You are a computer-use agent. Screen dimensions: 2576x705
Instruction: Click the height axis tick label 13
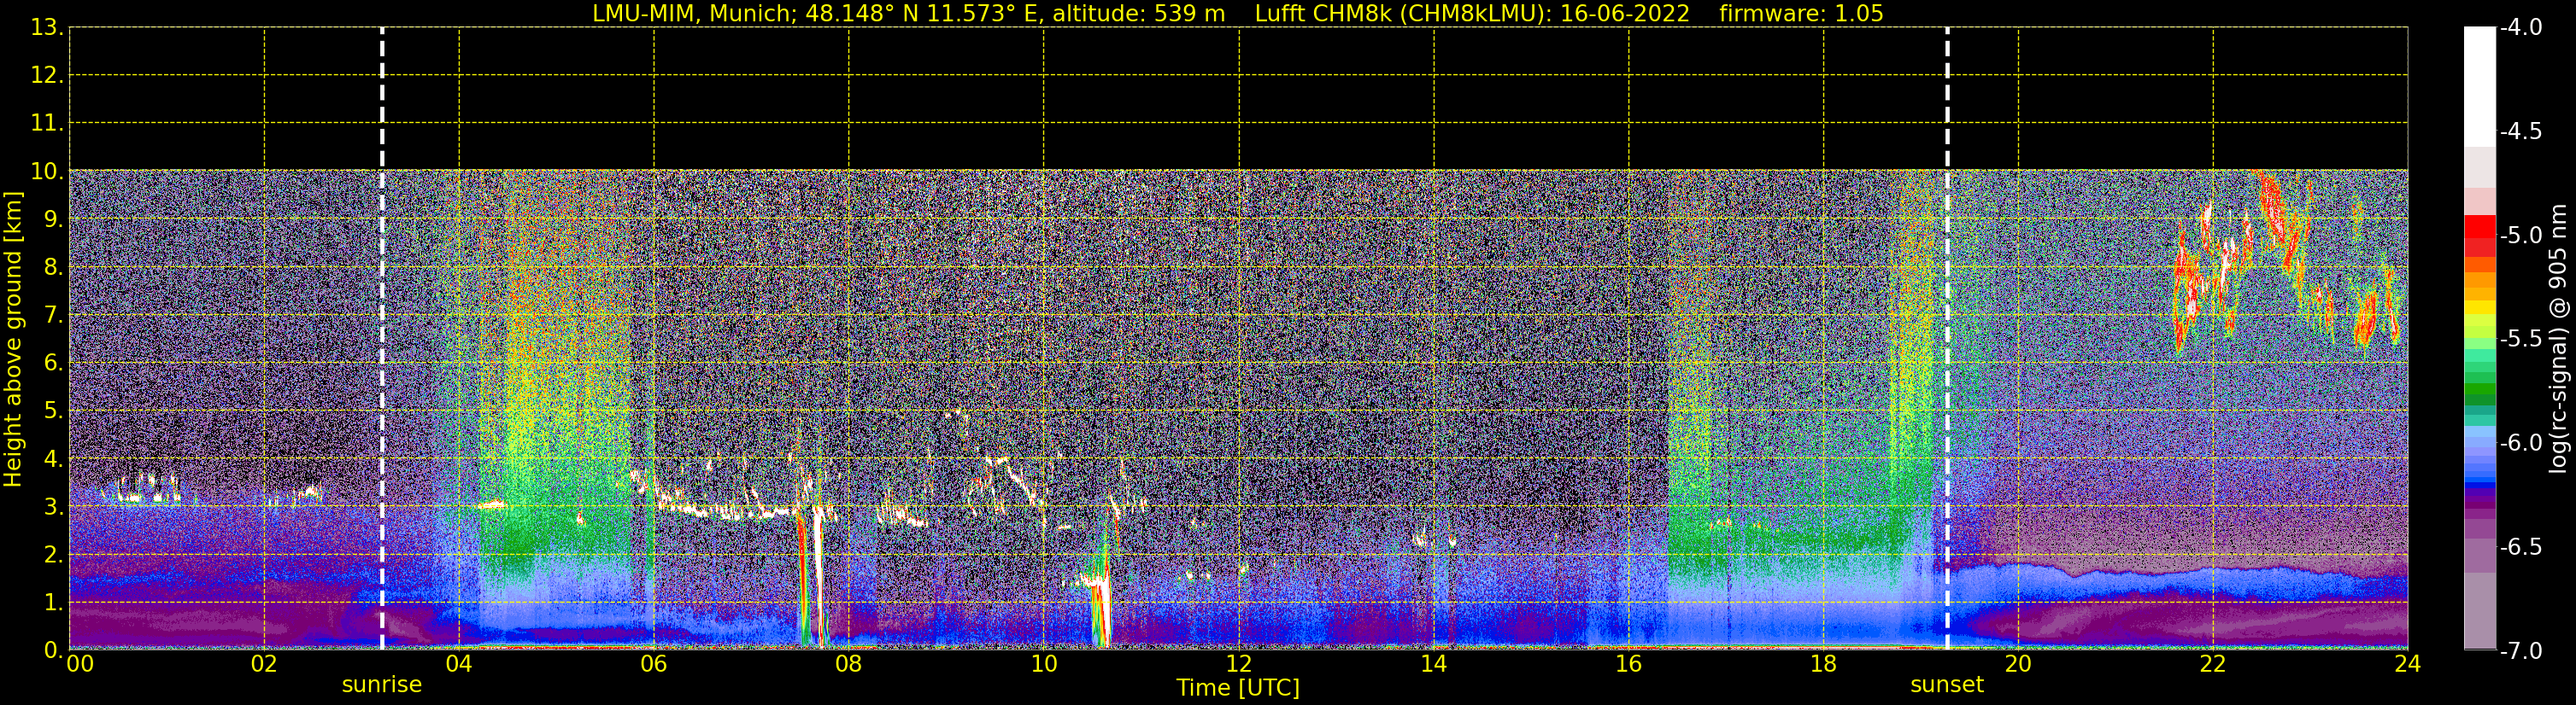(x=46, y=27)
